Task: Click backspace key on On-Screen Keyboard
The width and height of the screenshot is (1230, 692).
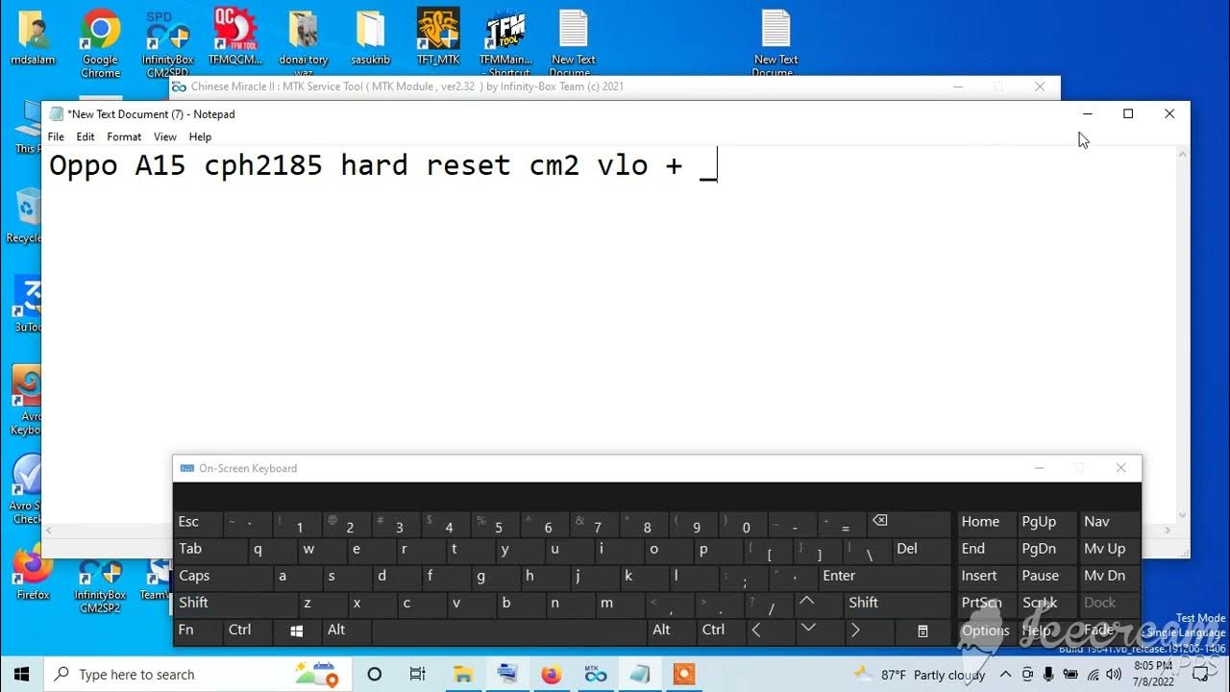Action: click(x=908, y=524)
